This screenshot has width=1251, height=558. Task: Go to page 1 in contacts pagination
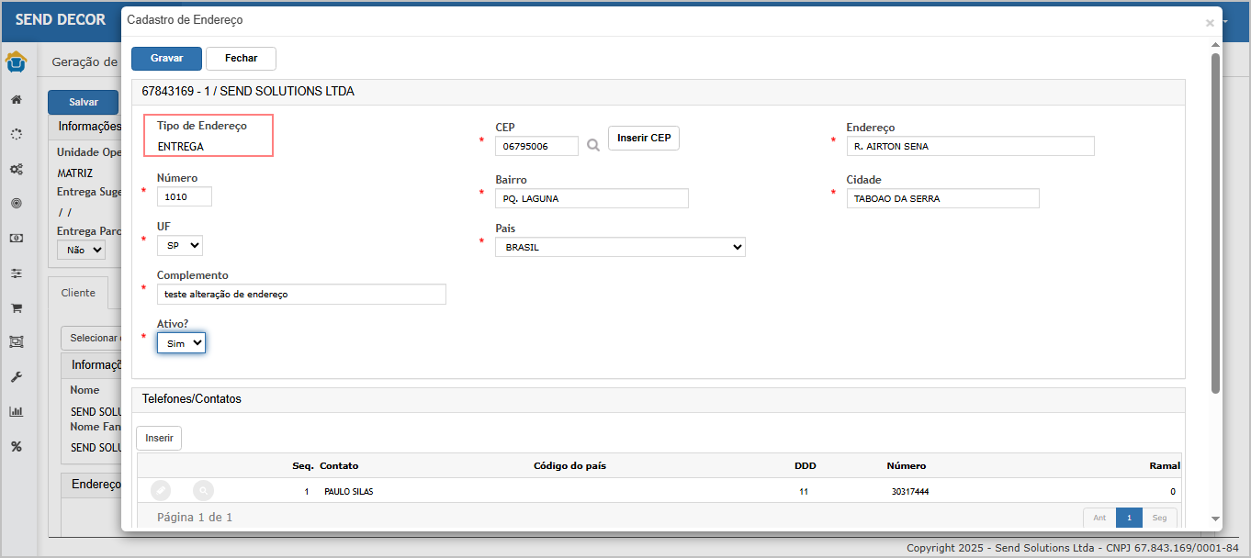point(1129,518)
